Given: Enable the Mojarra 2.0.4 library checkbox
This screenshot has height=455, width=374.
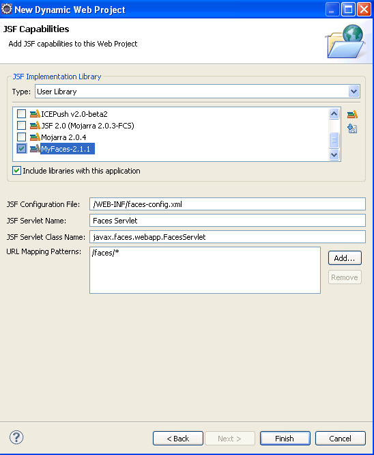Looking at the screenshot, I should (x=21, y=137).
